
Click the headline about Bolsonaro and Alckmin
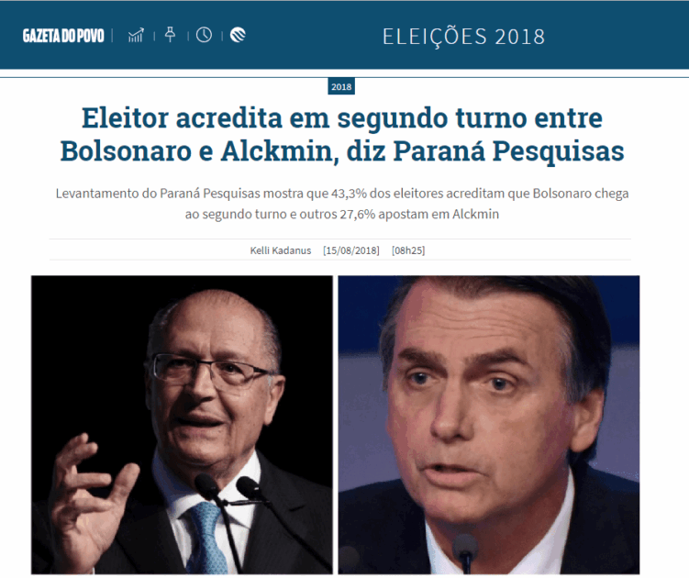pos(342,135)
